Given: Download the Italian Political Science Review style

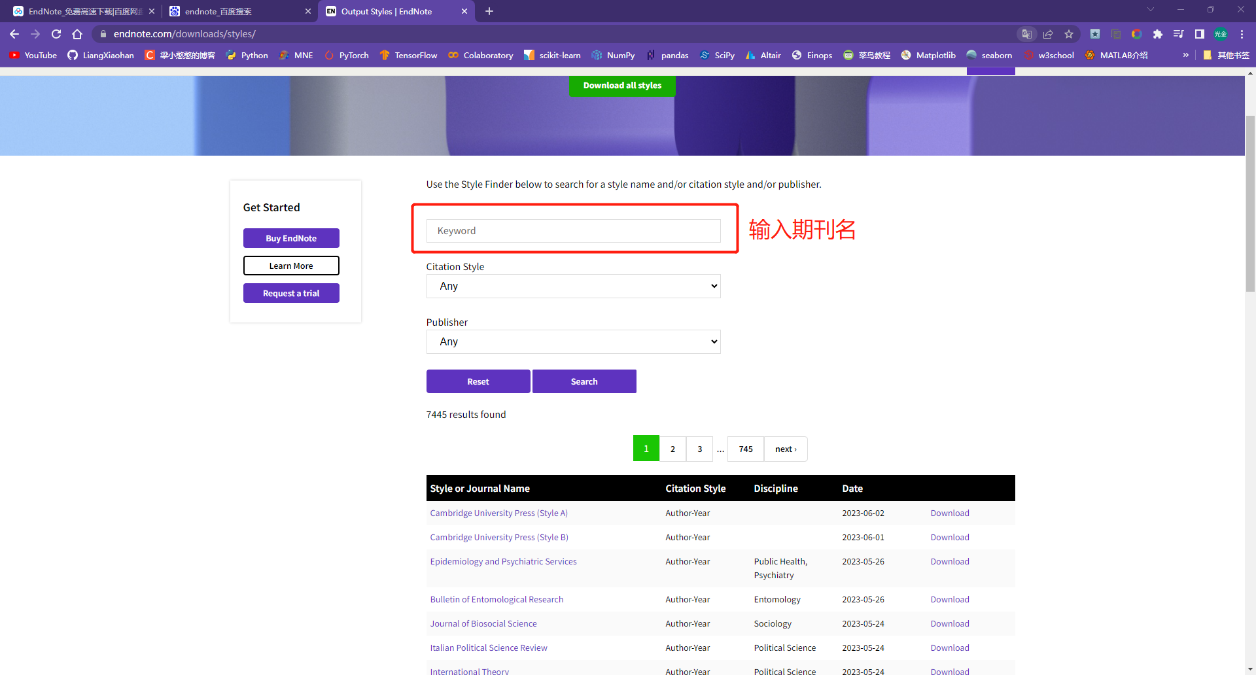Looking at the screenshot, I should 950,648.
